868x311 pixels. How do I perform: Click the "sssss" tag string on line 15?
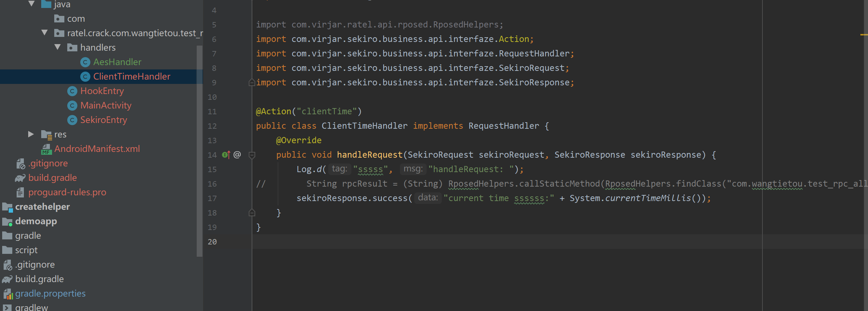pyautogui.click(x=370, y=169)
